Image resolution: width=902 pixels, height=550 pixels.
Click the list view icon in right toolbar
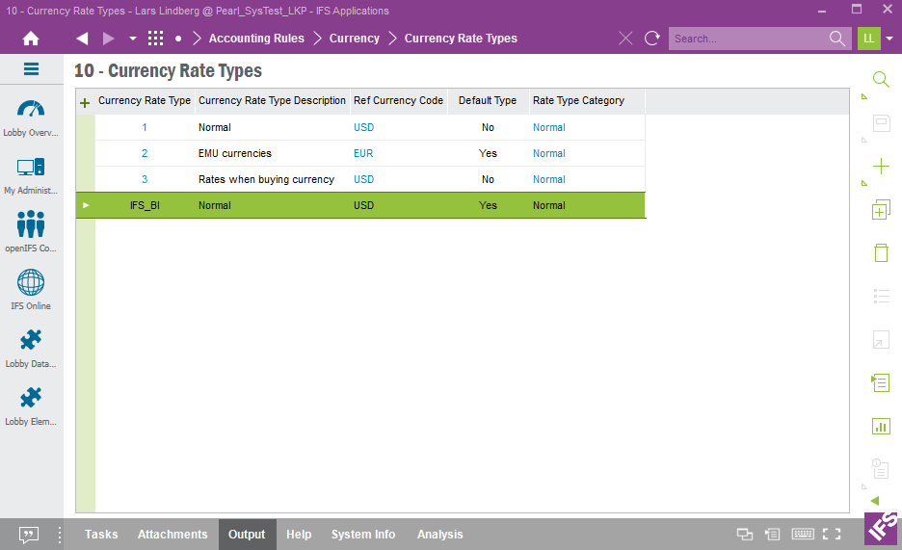881,297
